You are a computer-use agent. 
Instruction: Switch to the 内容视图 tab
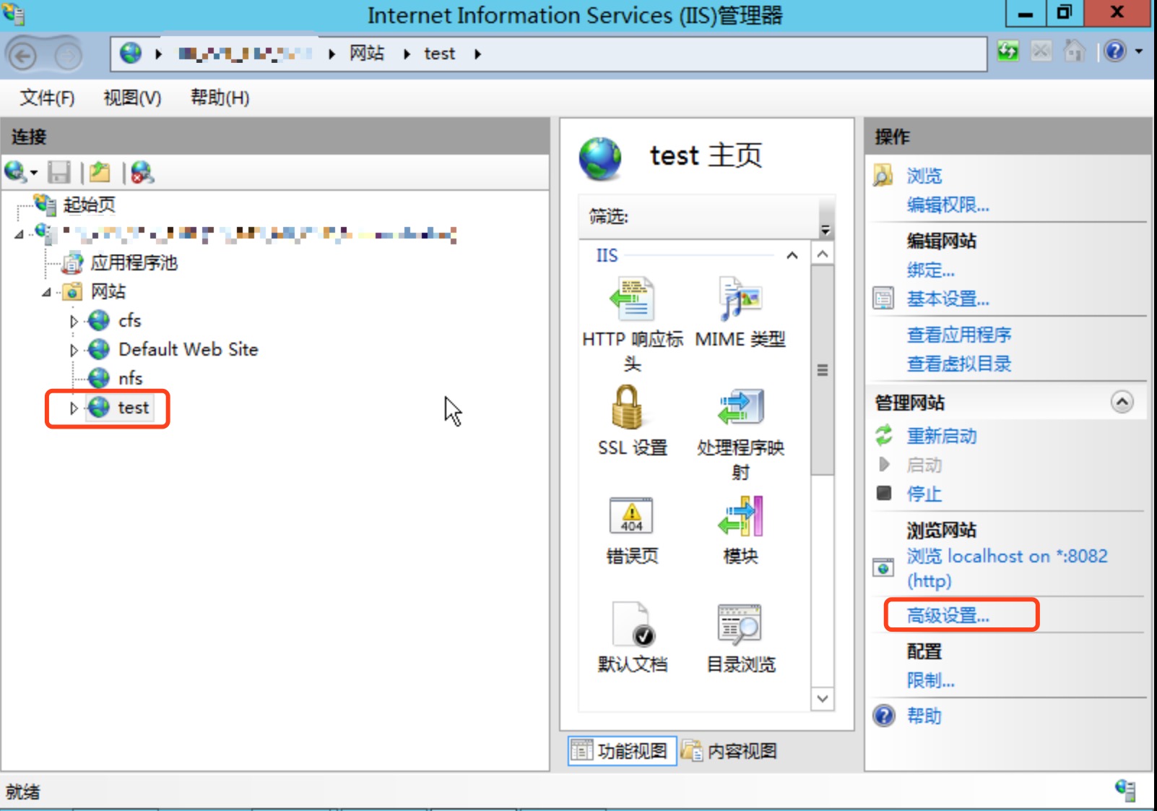[729, 751]
